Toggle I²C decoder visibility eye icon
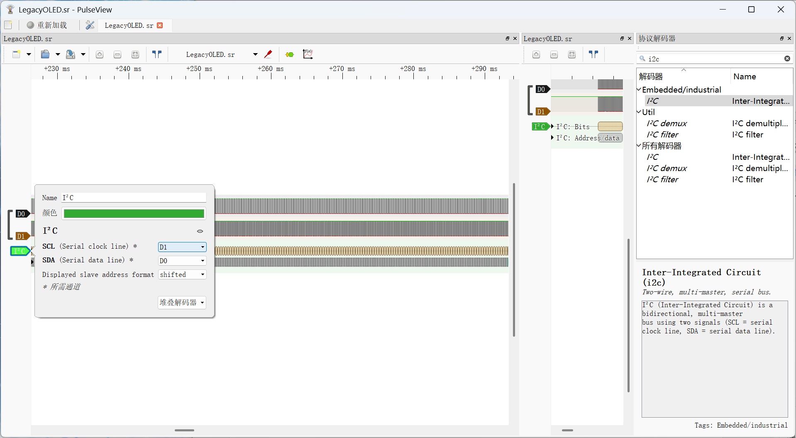796x438 pixels. coord(200,231)
